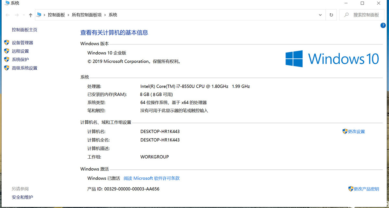
Task: Open Help via the blue question mark
Action: (x=383, y=25)
